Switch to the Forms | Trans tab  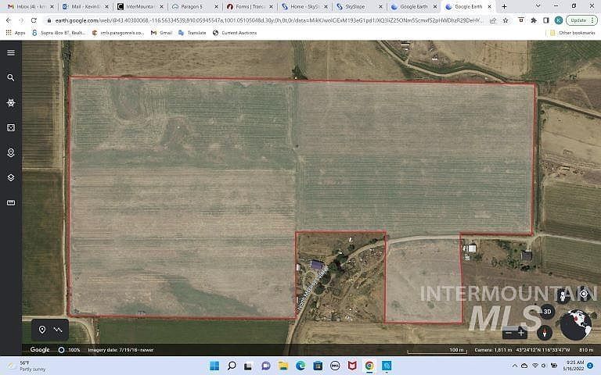pyautogui.click(x=250, y=6)
